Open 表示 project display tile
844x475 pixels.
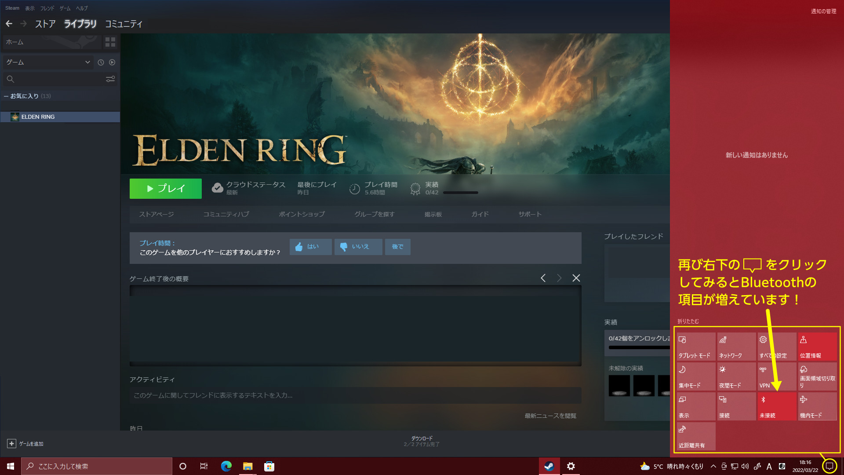pyautogui.click(x=696, y=406)
